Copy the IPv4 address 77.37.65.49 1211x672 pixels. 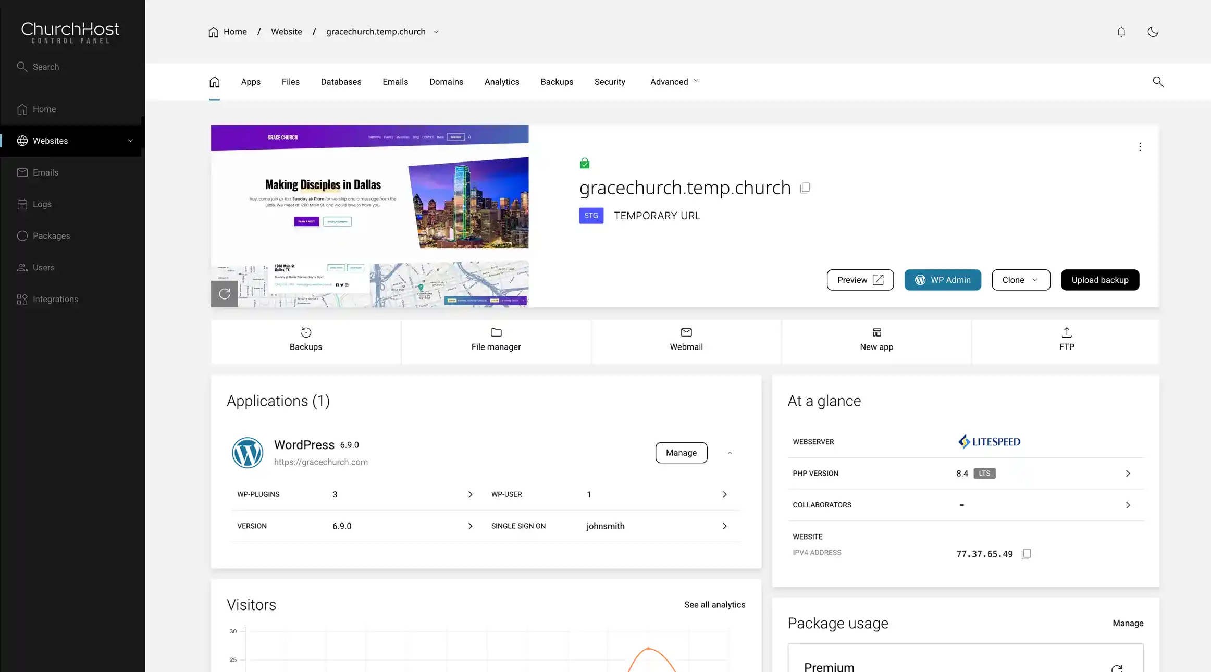tap(1026, 554)
